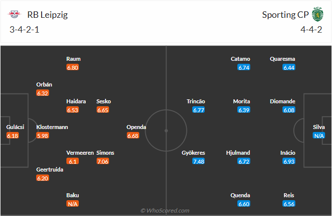The width and height of the screenshot is (332, 216).
Task: Select Inácio's 6.93 rating badge
Action: pyautogui.click(x=289, y=161)
